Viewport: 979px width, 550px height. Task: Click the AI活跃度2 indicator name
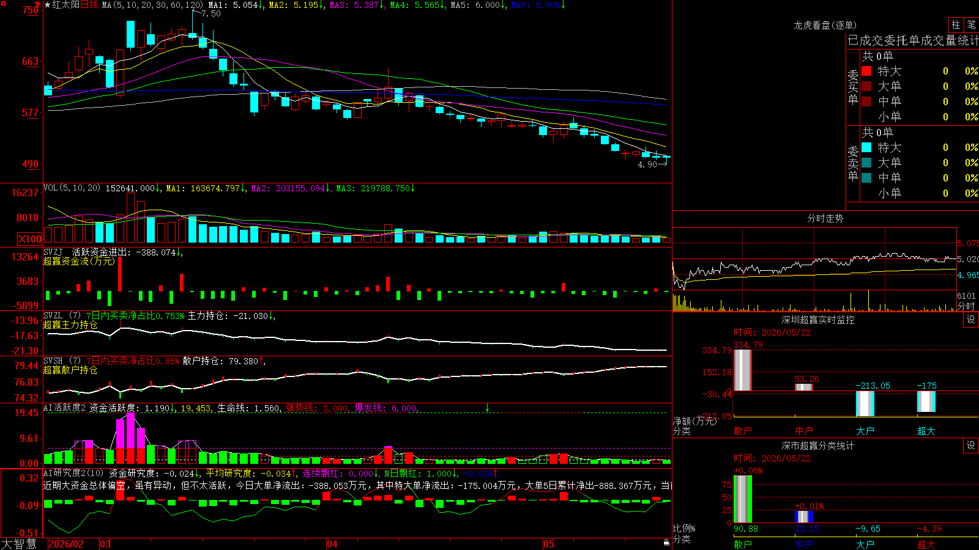coord(65,408)
